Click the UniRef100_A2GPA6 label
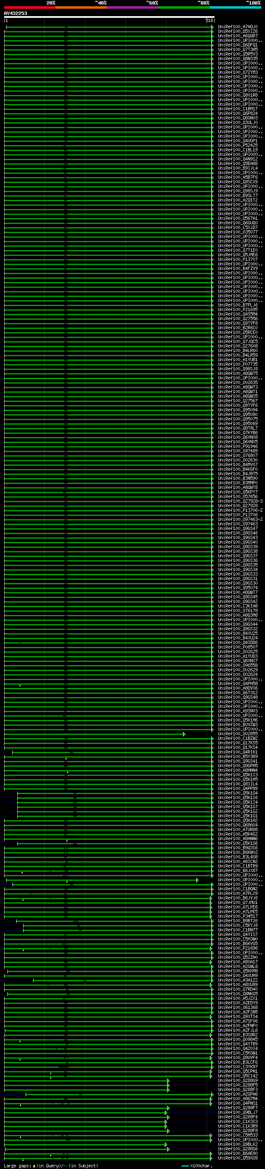Image resolution: width=265 pixels, height=1169 pixels. point(238,1094)
